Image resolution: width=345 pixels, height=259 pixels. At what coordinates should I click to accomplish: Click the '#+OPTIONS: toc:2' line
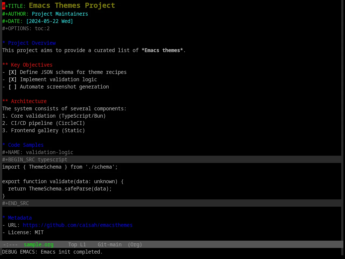click(26, 29)
